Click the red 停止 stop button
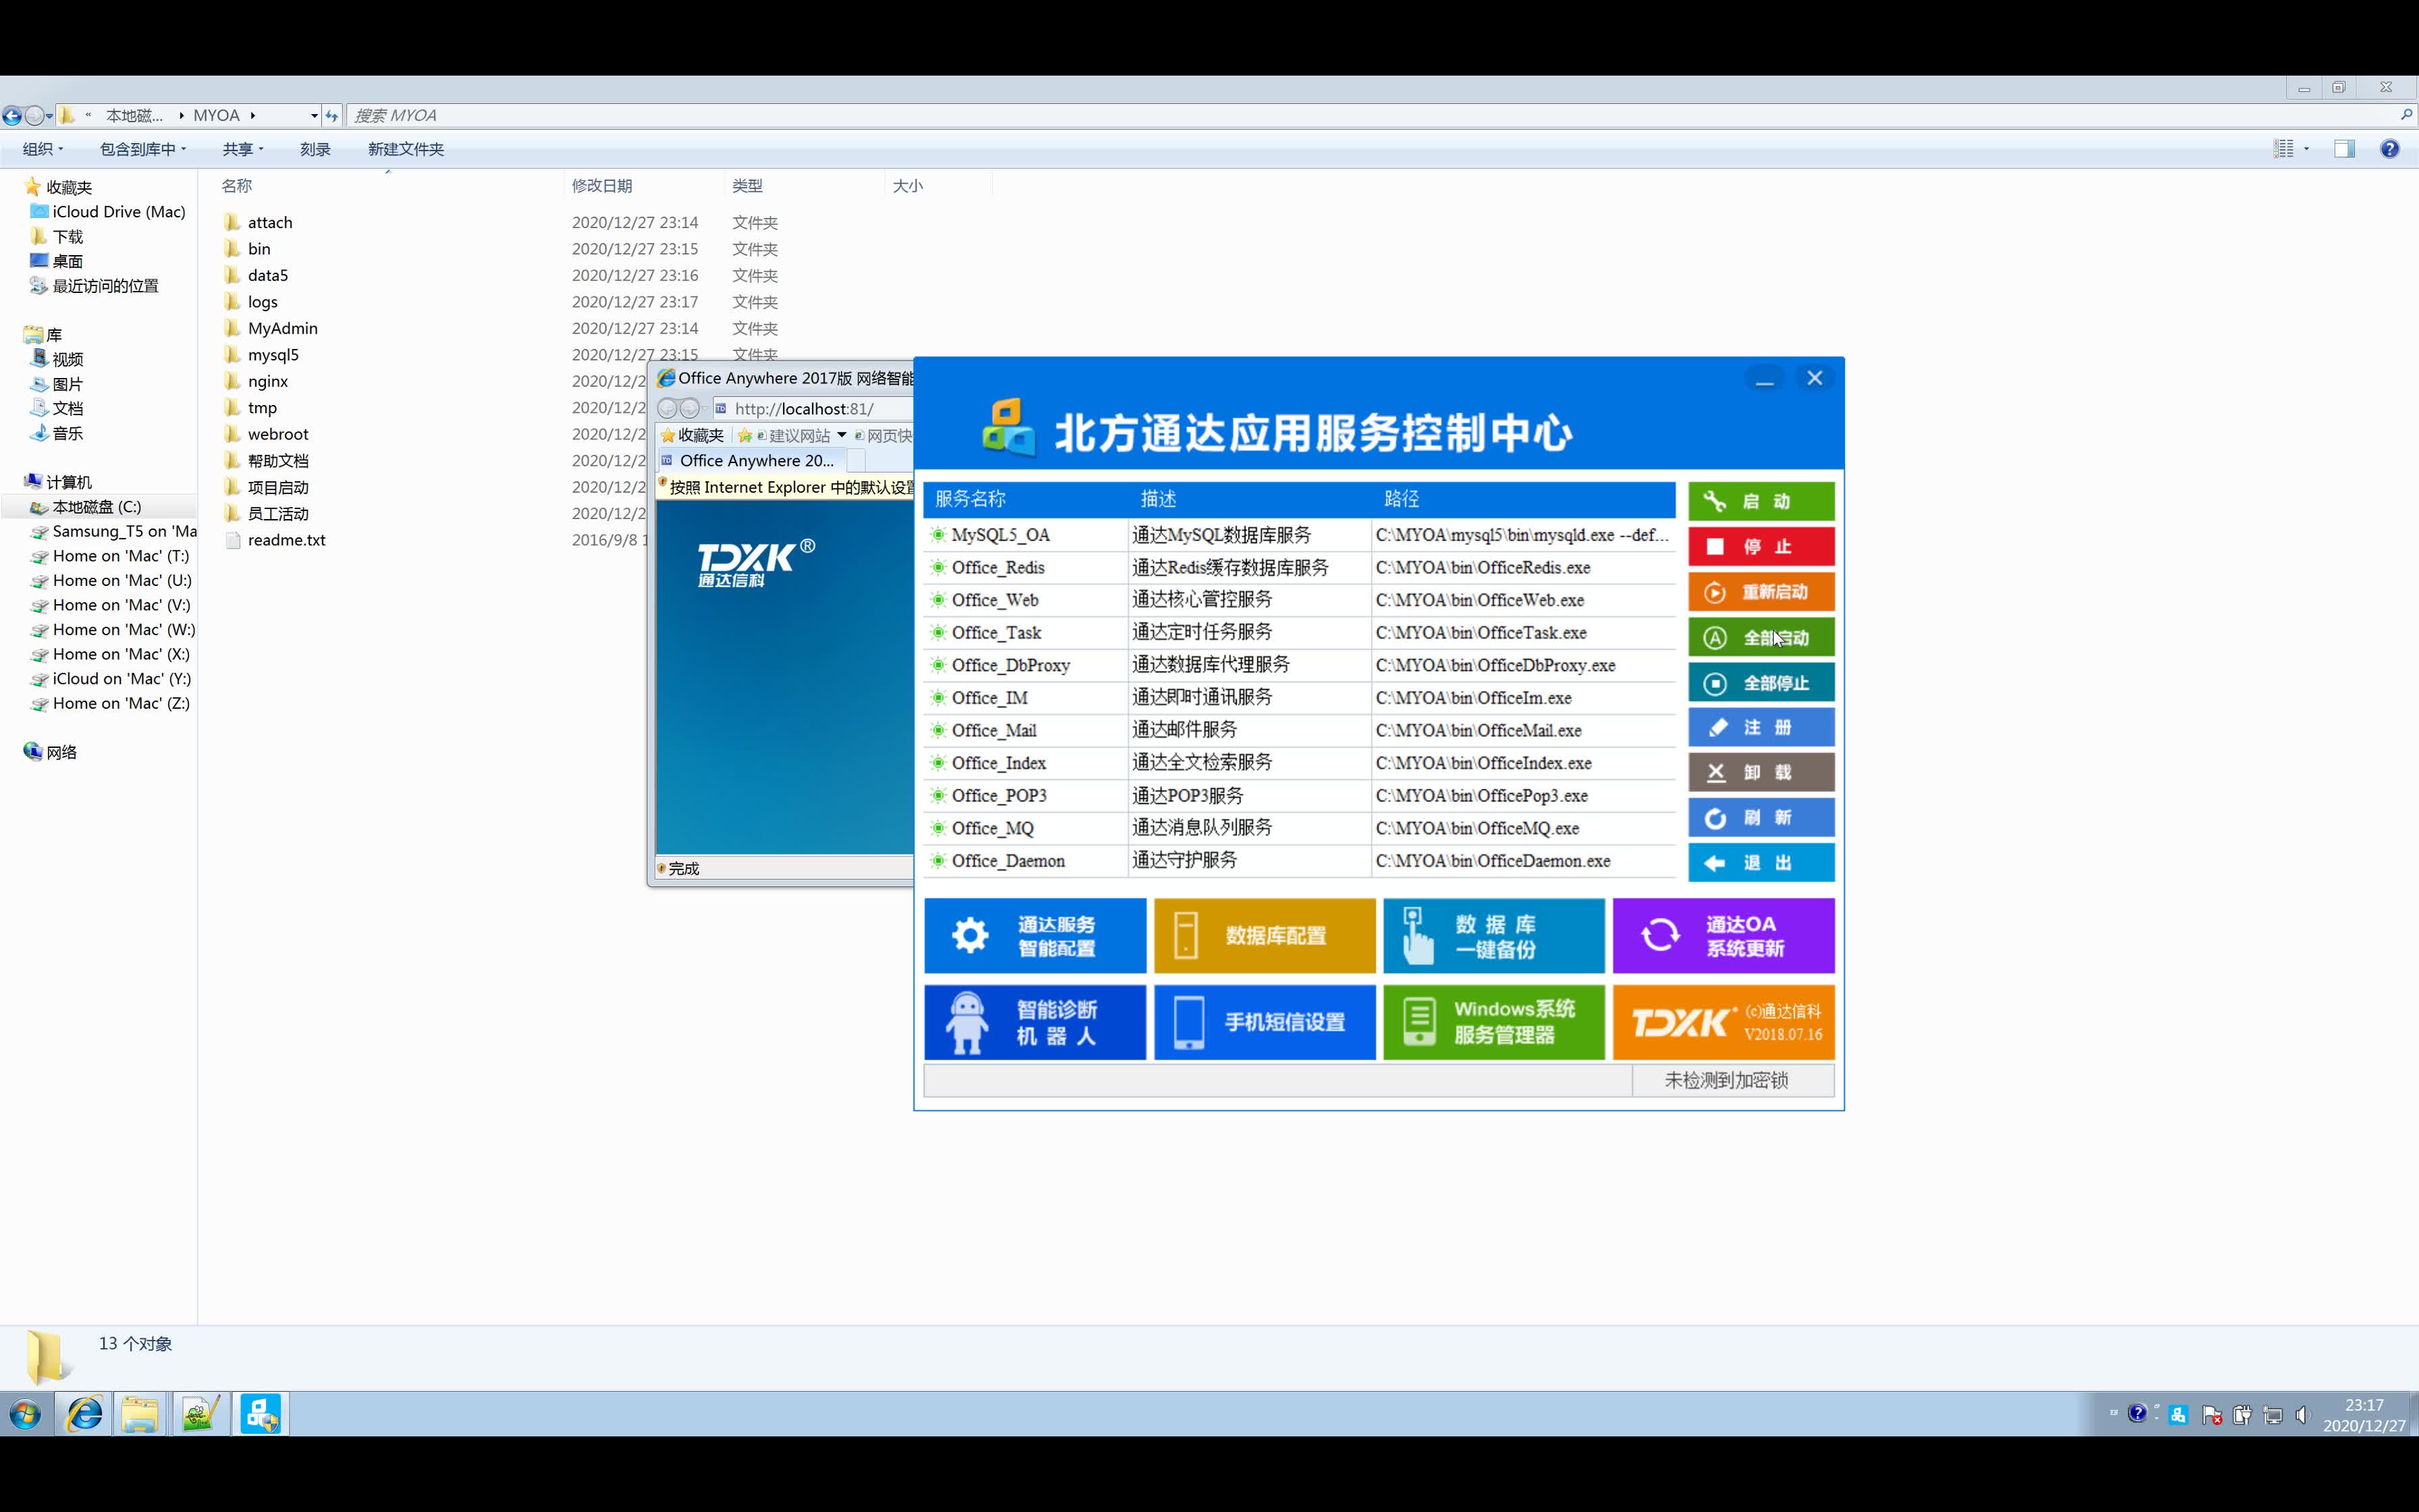The width and height of the screenshot is (2419, 1512). tap(1762, 546)
